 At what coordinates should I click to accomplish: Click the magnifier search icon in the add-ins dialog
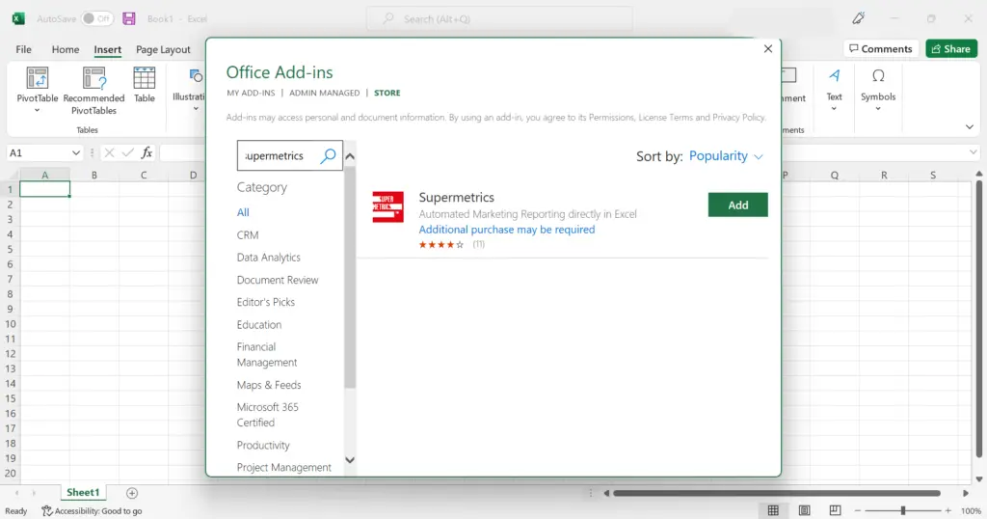tap(328, 155)
